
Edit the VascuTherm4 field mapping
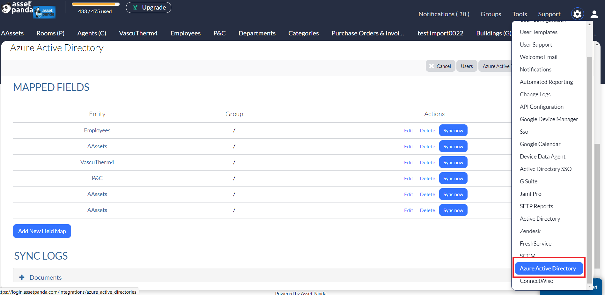(x=409, y=162)
